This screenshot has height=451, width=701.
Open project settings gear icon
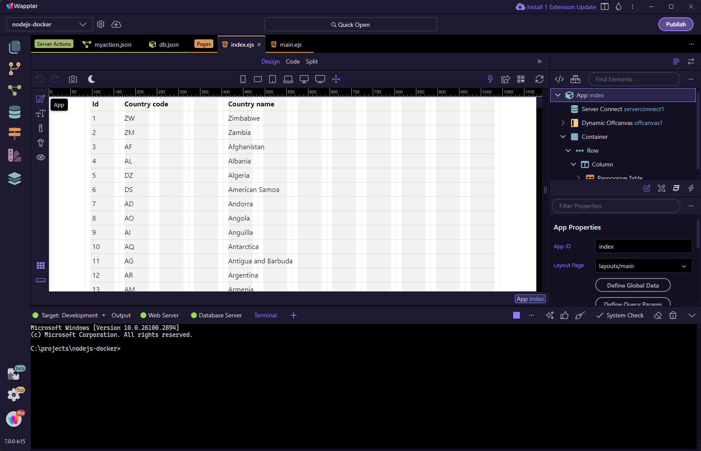(101, 24)
